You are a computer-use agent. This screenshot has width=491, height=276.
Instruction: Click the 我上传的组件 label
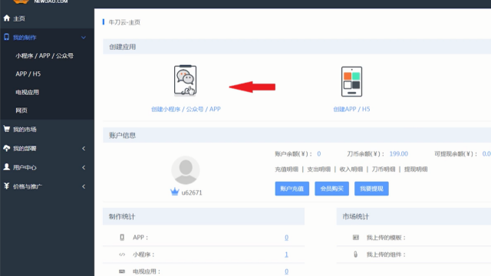click(x=386, y=255)
